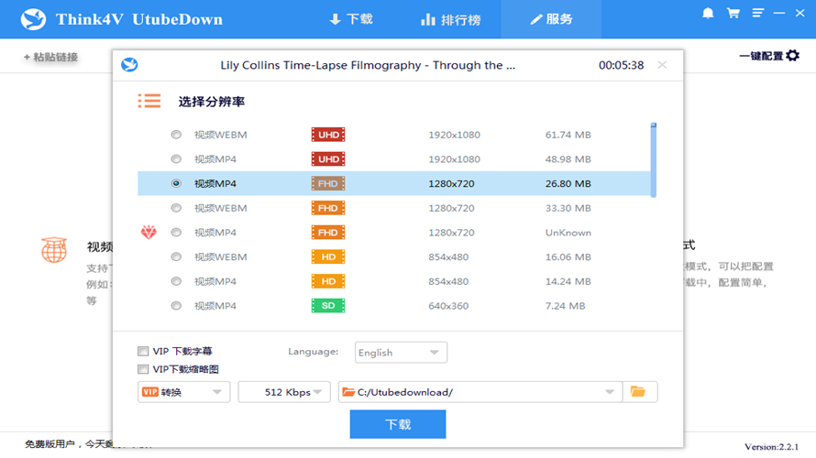The image size is (816, 458).
Task: Switch to the 排行榜 tab
Action: tap(451, 19)
